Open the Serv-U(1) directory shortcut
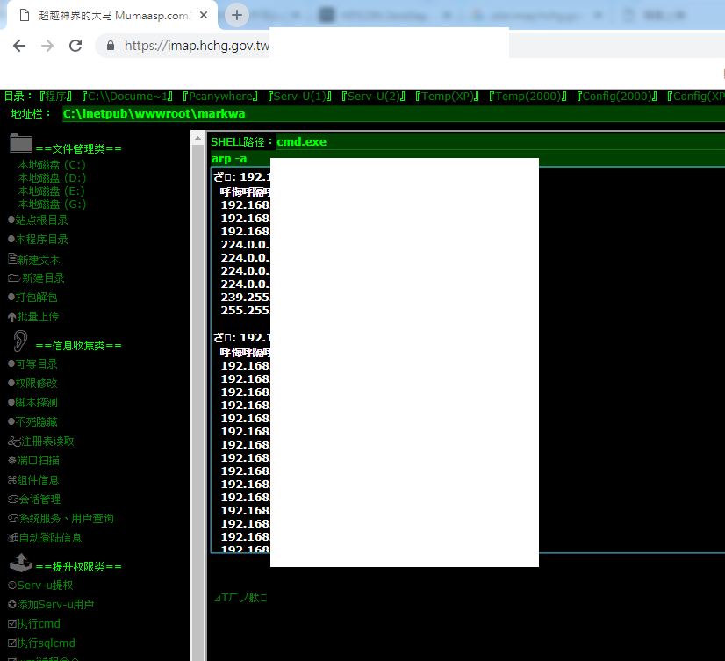This screenshot has height=661, width=725. [x=299, y=97]
